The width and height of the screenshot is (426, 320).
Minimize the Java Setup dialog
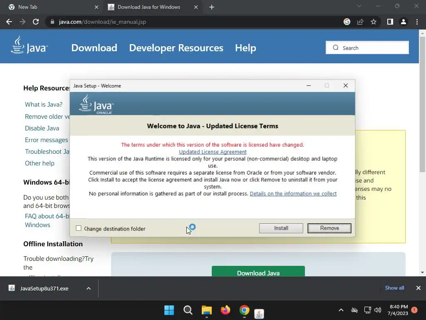click(309, 86)
